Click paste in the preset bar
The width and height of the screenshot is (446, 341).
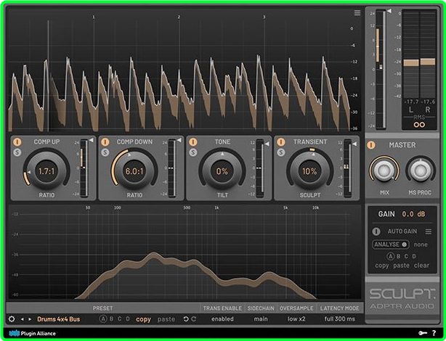[166, 319]
